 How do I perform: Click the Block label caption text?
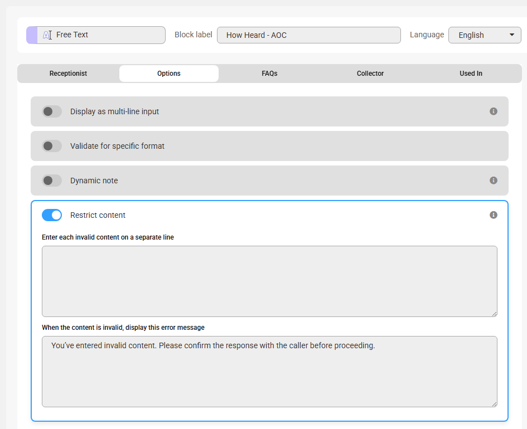pos(194,35)
